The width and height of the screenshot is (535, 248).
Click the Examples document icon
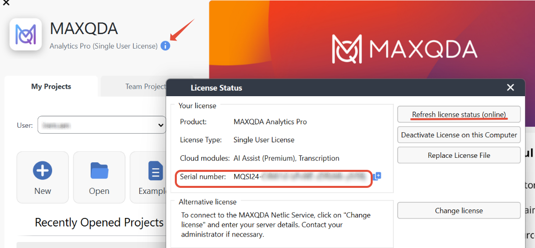tap(156, 170)
